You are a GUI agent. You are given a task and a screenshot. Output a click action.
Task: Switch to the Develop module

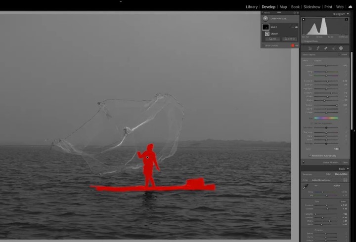(x=268, y=7)
